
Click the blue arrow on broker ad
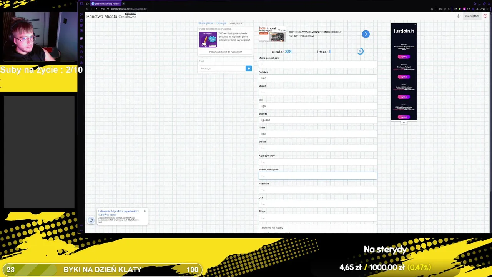(366, 34)
